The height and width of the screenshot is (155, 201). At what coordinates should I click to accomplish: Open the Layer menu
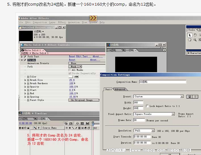coord(52,22)
